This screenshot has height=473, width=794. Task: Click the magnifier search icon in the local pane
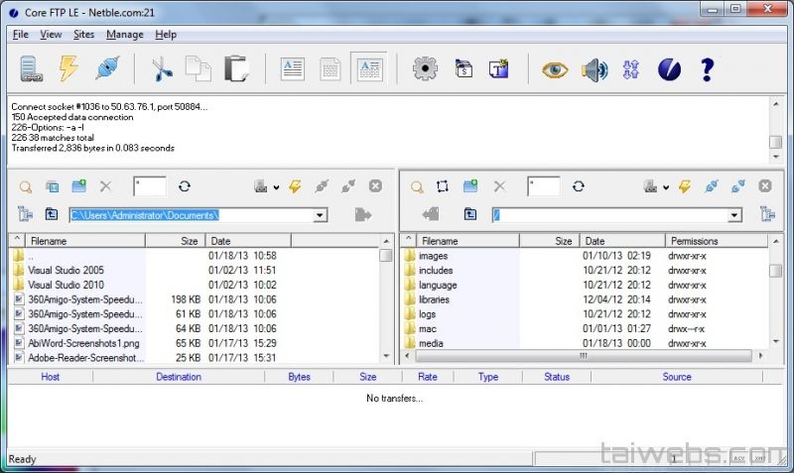[26, 186]
